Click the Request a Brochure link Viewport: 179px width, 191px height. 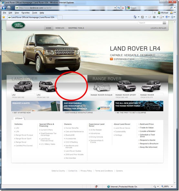(x=149, y=144)
